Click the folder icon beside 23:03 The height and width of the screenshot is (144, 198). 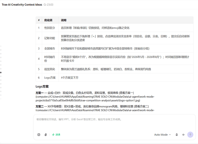point(45,5)
